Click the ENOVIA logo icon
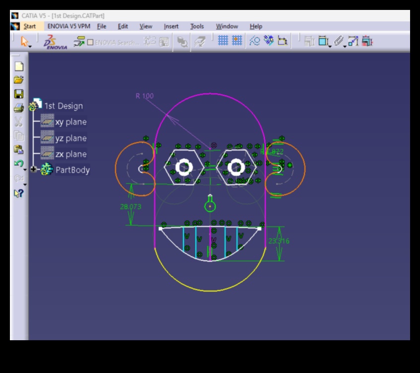 pyautogui.click(x=55, y=42)
